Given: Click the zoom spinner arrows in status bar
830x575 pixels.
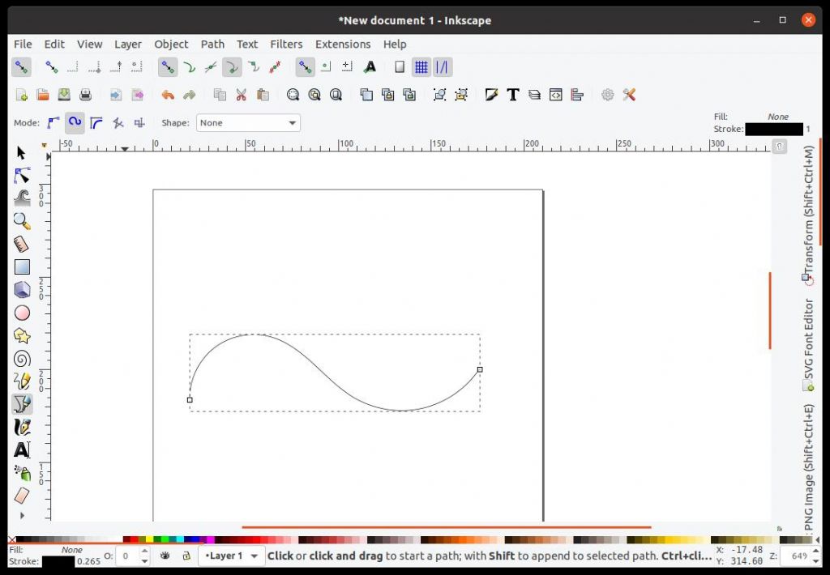Looking at the screenshot, I should tap(815, 556).
